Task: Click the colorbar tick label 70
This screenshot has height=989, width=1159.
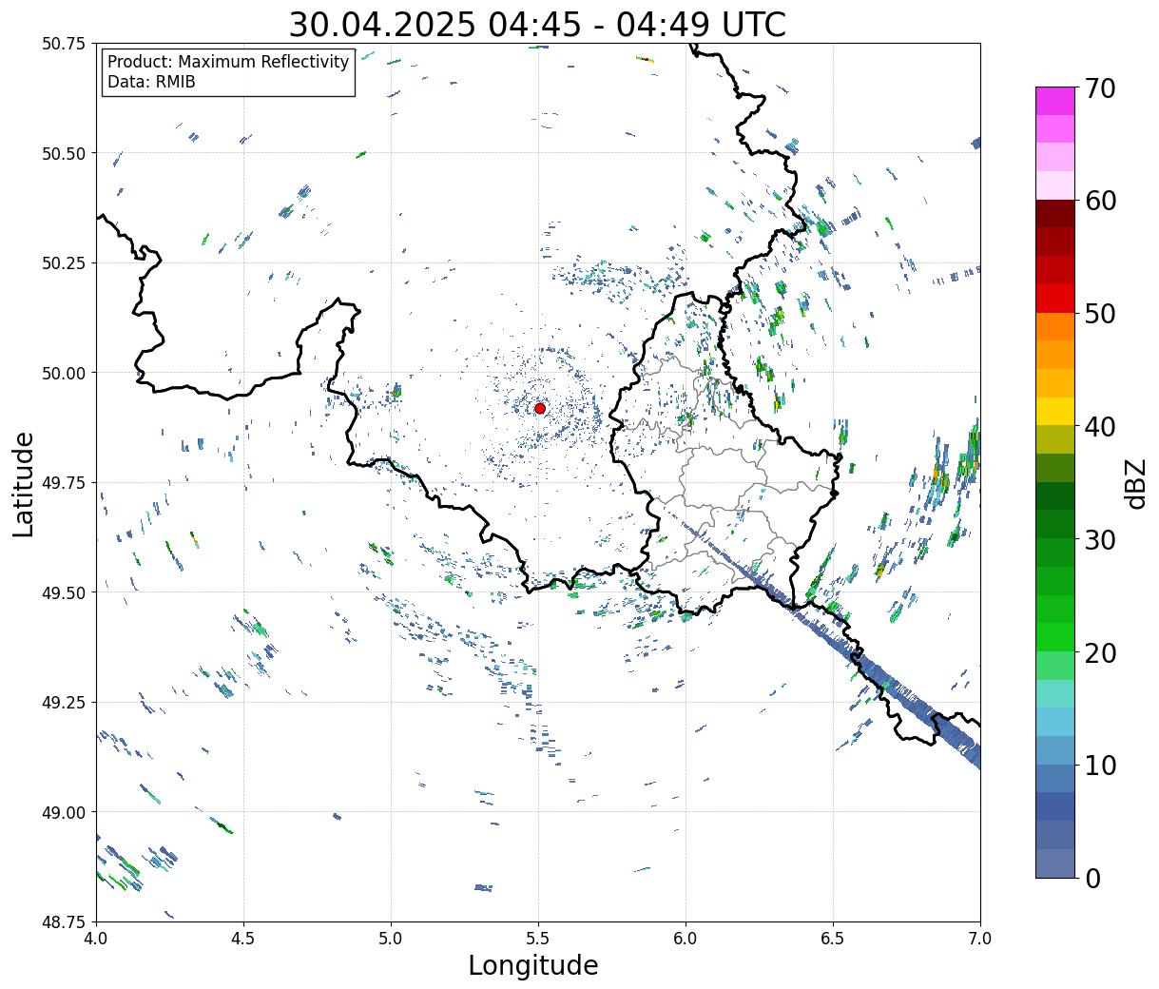Action: click(1100, 88)
